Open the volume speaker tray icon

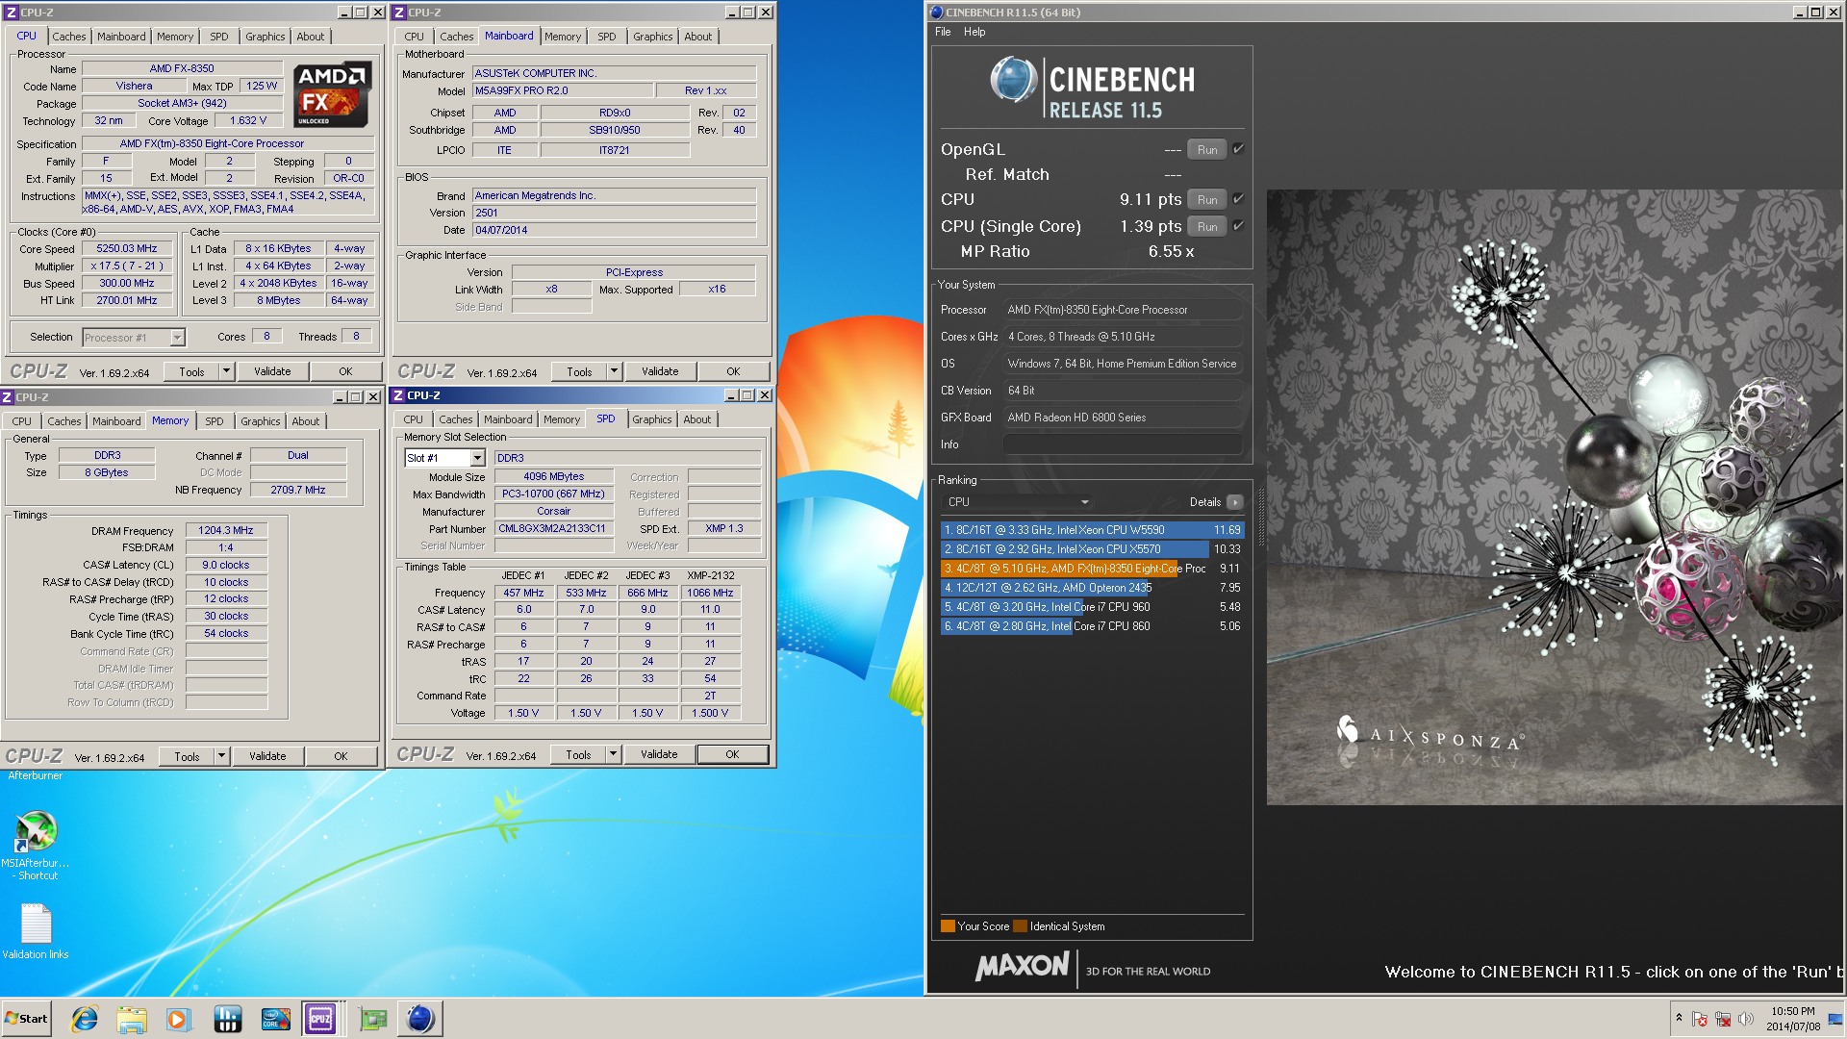1746,1019
